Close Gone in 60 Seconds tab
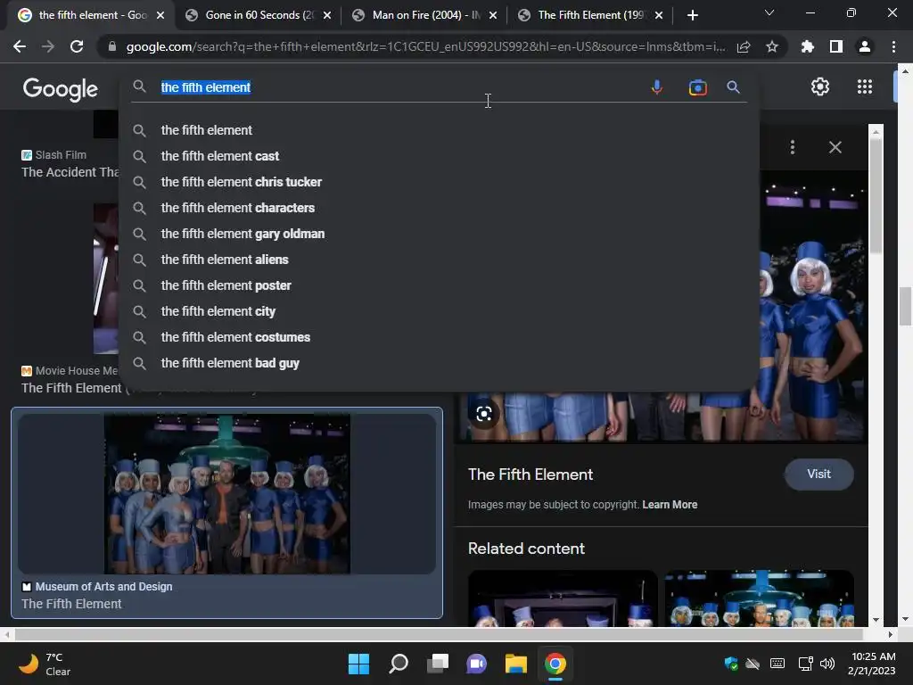The height and width of the screenshot is (685, 913). (327, 15)
